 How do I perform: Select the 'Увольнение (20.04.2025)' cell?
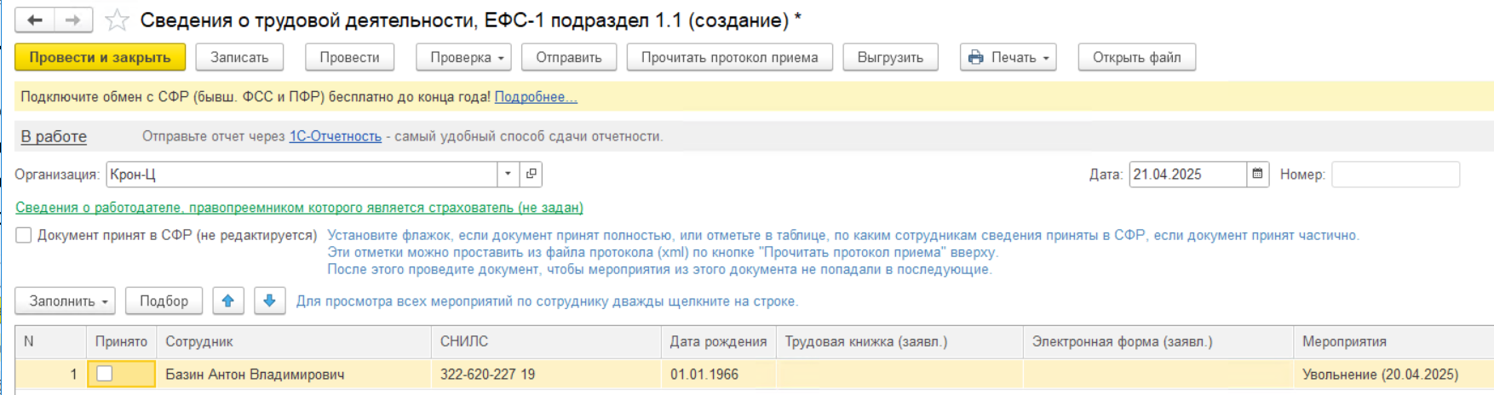tap(1393, 374)
